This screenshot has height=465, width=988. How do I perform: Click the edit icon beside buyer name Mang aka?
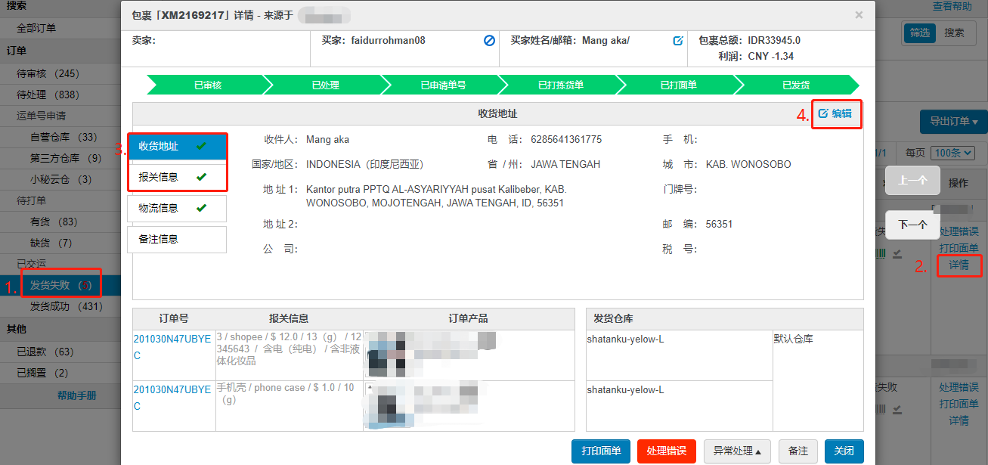point(678,41)
